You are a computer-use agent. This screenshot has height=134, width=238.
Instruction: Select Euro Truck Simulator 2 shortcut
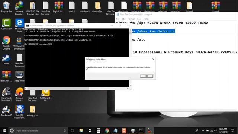6,95
